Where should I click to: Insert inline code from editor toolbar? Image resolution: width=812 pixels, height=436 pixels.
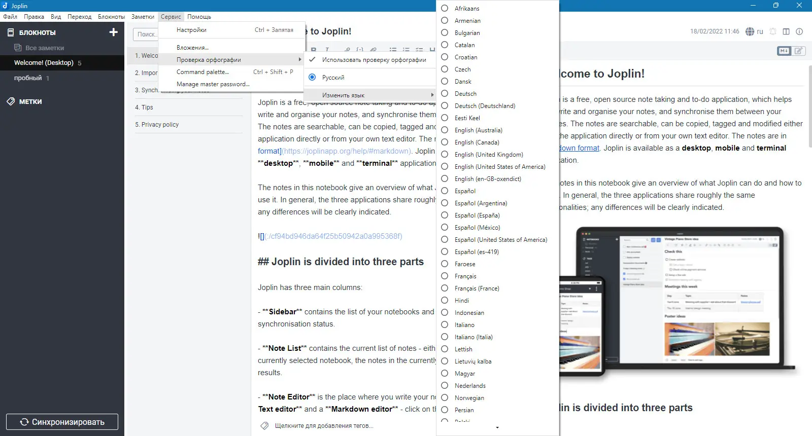(360, 50)
